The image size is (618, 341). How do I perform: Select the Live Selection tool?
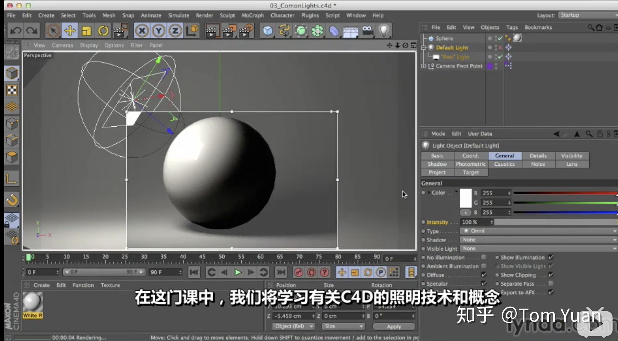[x=53, y=31]
